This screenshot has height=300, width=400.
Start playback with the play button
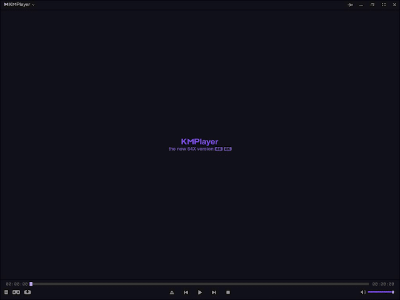[x=200, y=292]
